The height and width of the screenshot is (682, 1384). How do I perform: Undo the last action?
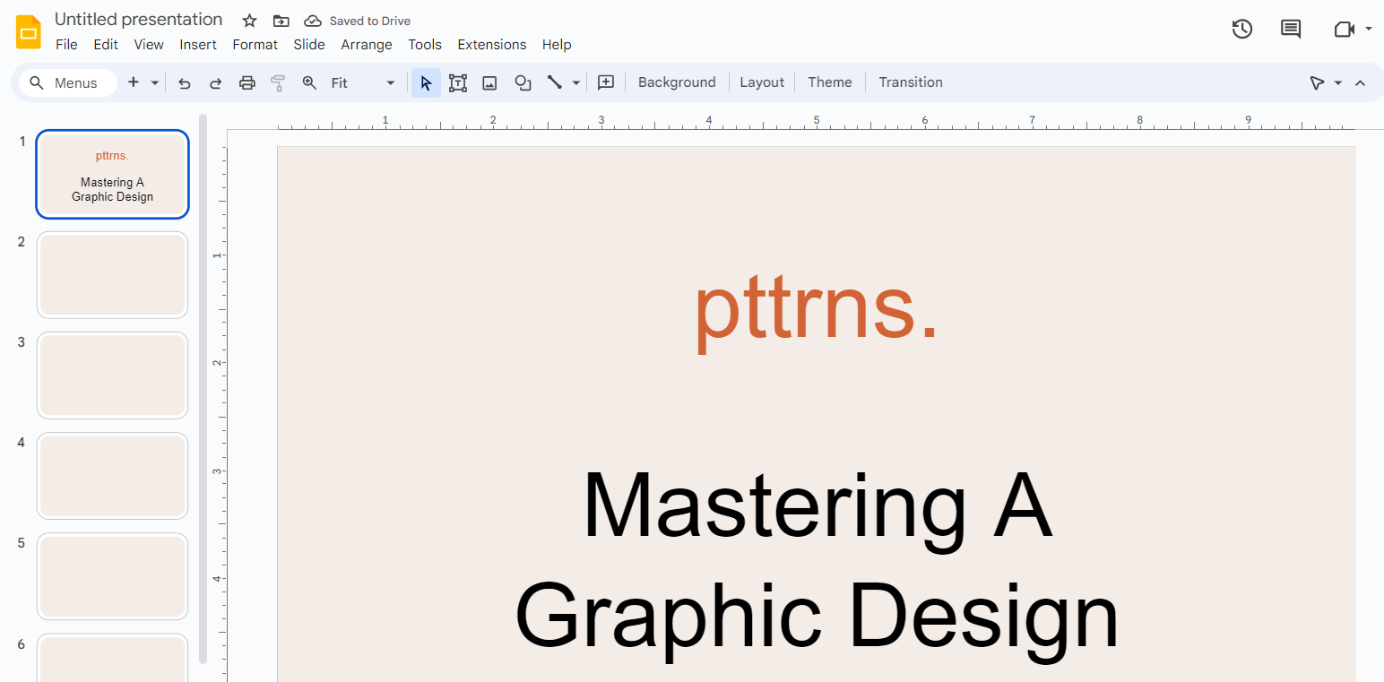(185, 82)
